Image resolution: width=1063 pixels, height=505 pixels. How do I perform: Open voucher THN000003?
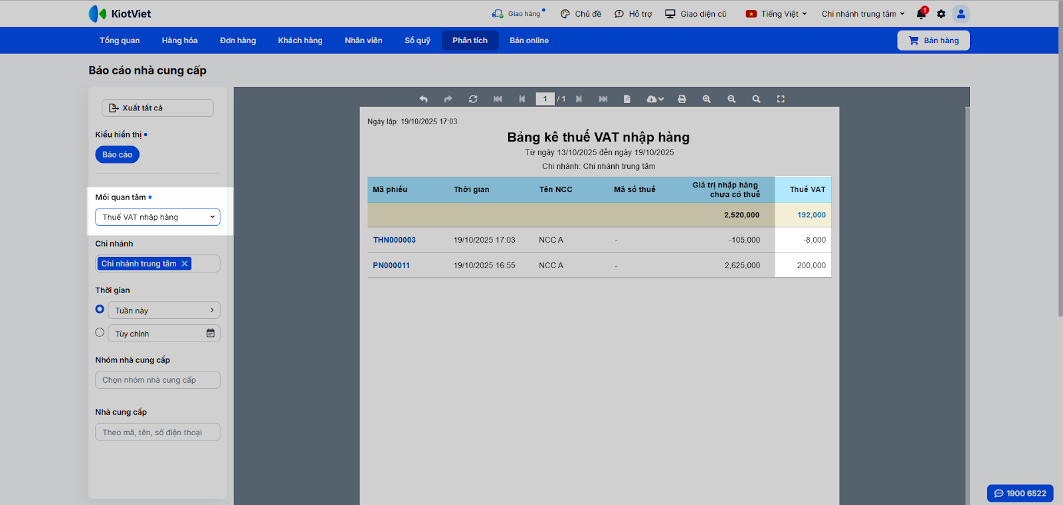click(395, 240)
